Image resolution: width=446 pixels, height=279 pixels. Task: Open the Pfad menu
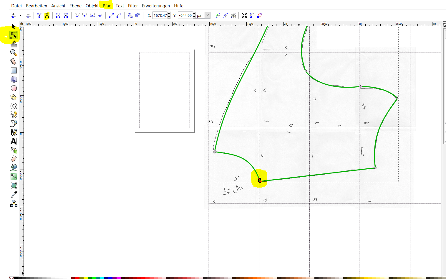pos(107,6)
